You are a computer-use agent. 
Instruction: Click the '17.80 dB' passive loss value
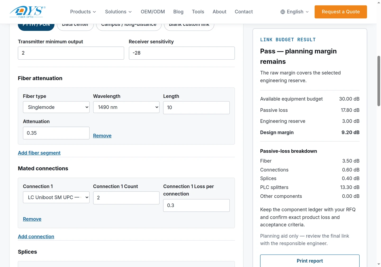[350, 110]
